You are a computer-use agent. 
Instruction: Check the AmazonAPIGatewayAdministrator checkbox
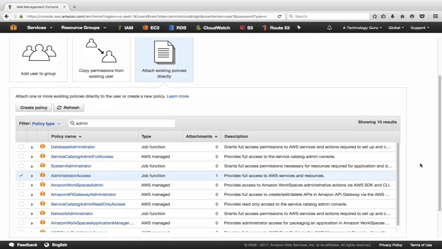(x=21, y=194)
